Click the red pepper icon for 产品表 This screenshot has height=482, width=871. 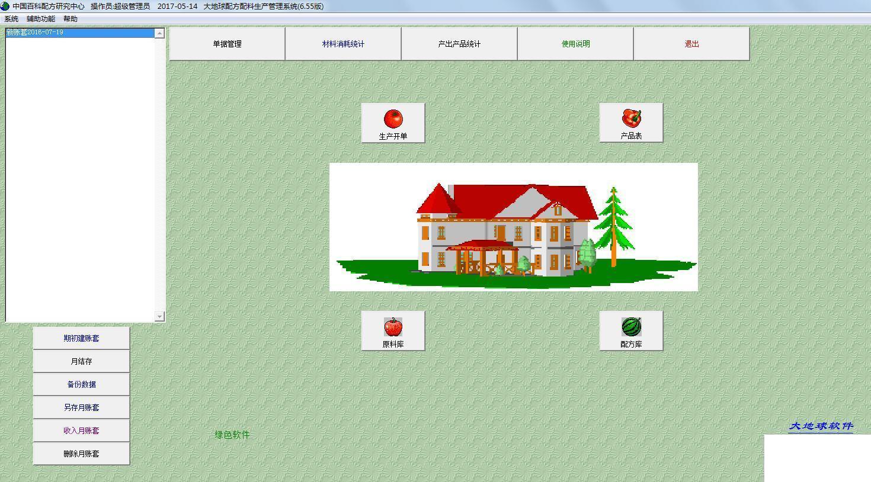[x=631, y=118]
